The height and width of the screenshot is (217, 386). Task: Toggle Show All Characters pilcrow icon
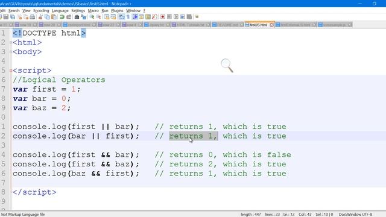click(128, 17)
